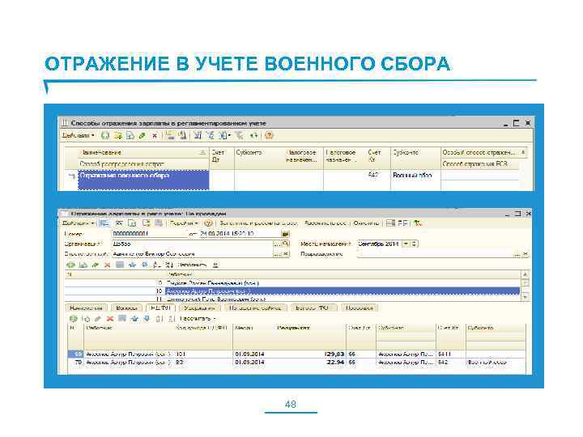Open the Перейти dropdown in document toolbar
The image size is (583, 437).
[184, 223]
